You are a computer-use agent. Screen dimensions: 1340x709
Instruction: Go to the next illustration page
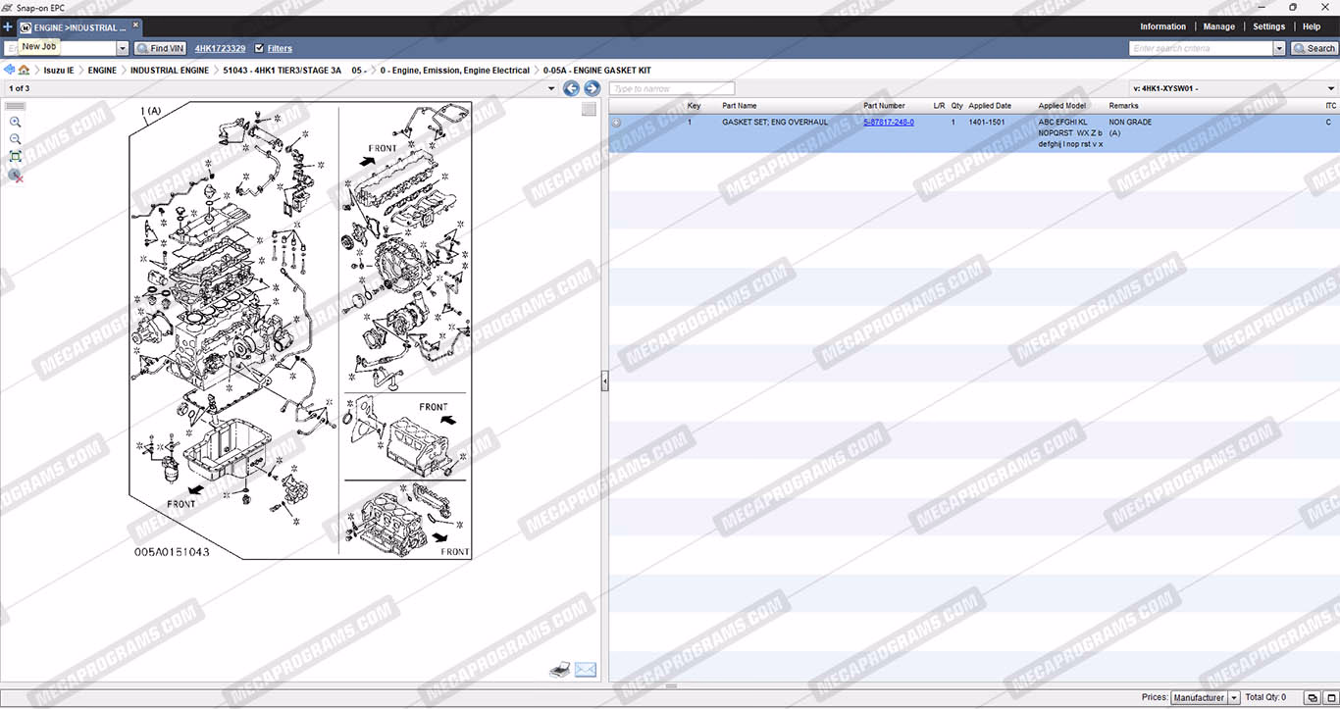[592, 89]
